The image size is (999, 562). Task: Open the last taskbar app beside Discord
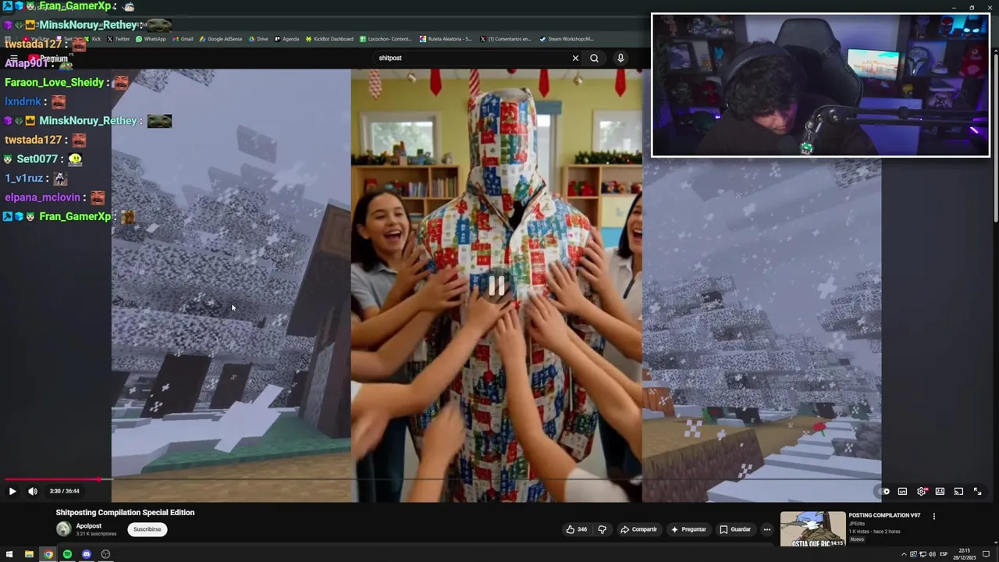click(105, 554)
